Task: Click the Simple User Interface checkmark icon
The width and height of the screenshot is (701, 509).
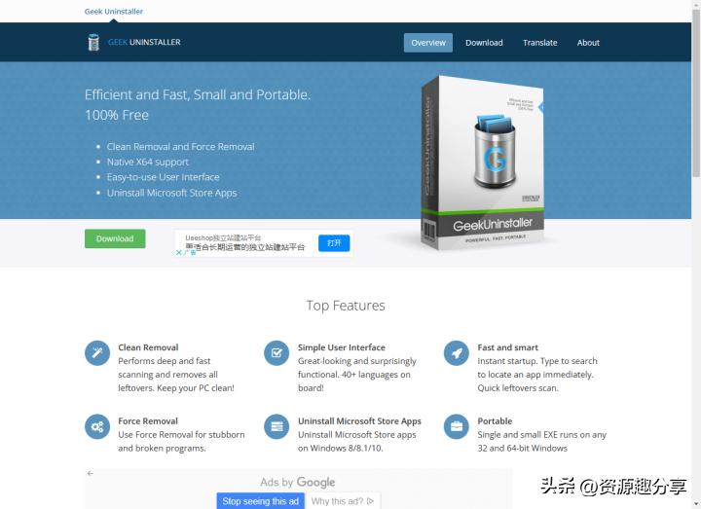Action: pyautogui.click(x=277, y=353)
